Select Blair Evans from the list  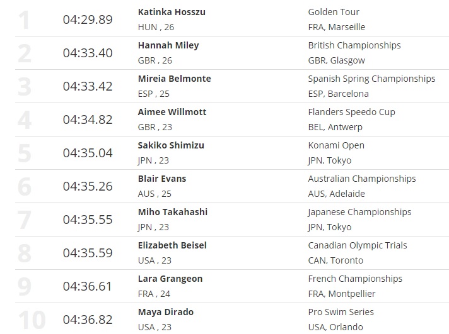click(x=162, y=179)
